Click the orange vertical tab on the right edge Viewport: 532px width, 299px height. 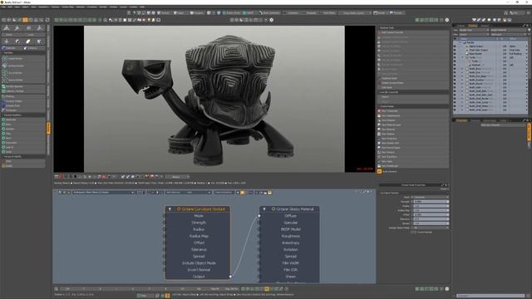[529, 132]
